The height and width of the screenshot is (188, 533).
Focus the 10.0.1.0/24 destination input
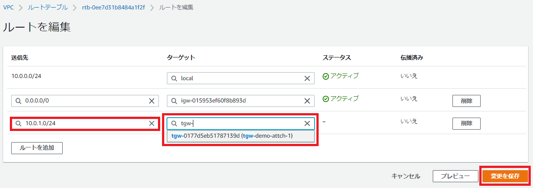click(85, 123)
